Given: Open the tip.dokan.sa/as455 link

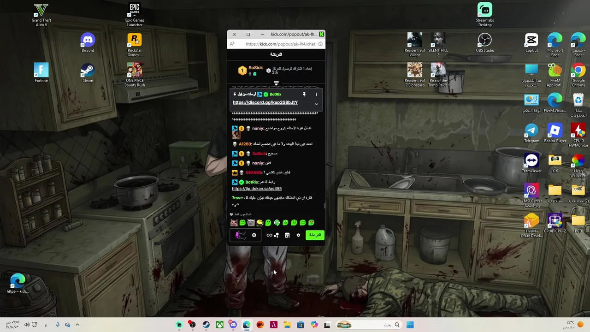Looking at the screenshot, I should pos(257,189).
